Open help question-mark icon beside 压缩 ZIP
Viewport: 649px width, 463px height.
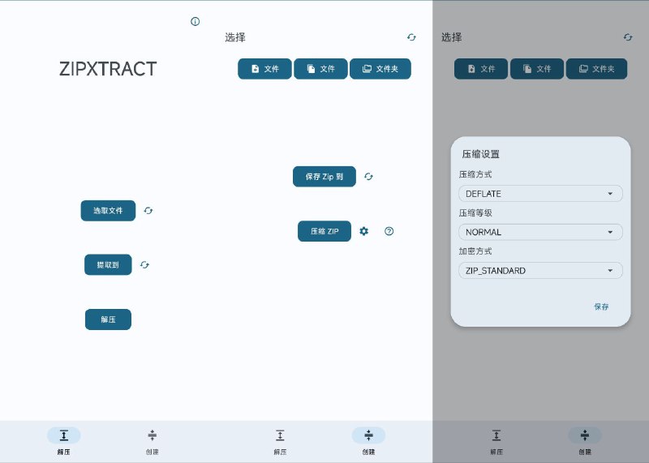coord(389,231)
